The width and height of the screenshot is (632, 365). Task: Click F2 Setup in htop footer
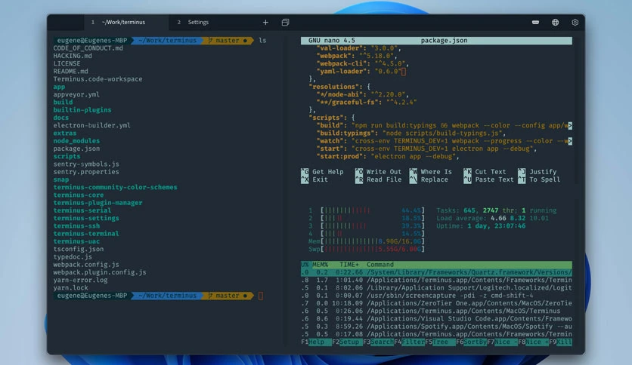pos(346,342)
